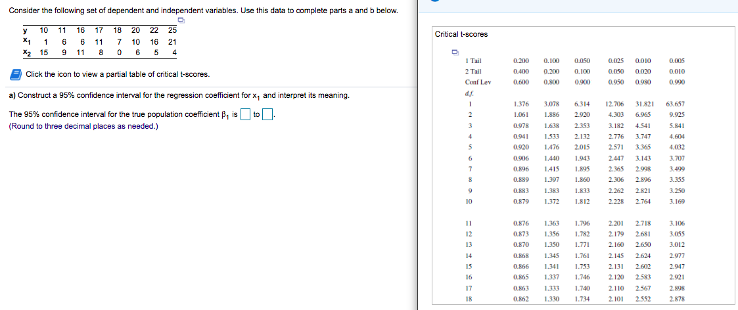This screenshot has width=738, height=310.
Task: Click the 'y' row label in data table
Action: click(25, 30)
